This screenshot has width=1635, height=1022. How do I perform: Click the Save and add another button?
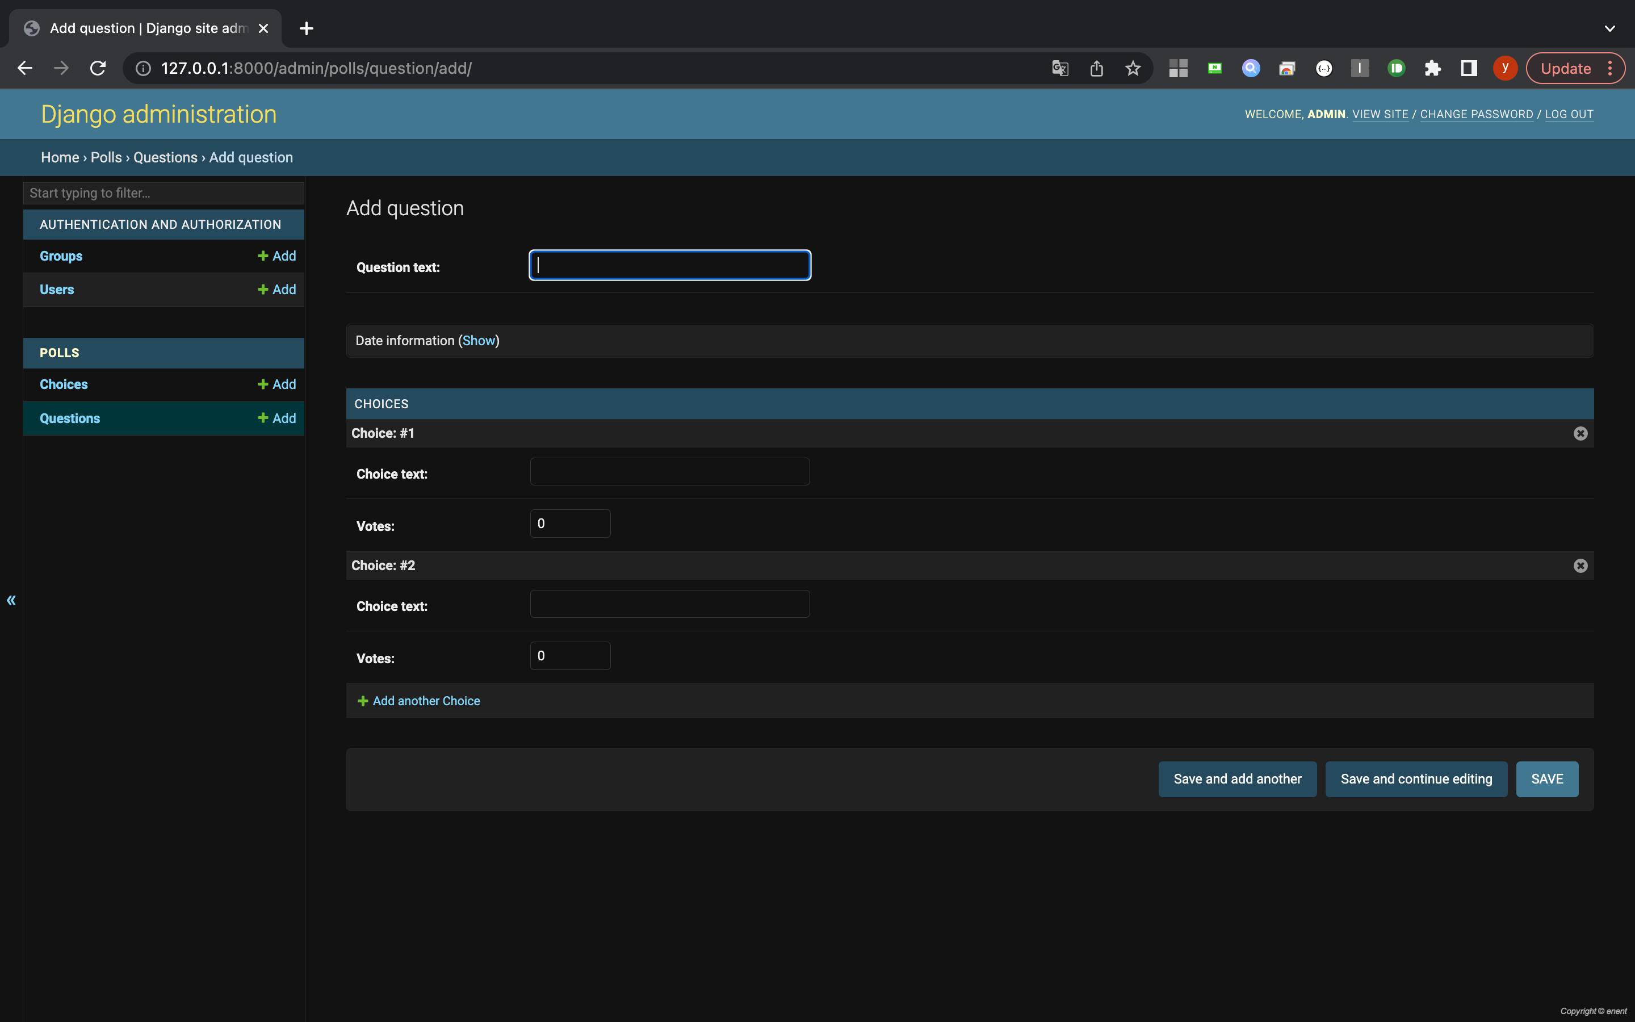tap(1237, 778)
